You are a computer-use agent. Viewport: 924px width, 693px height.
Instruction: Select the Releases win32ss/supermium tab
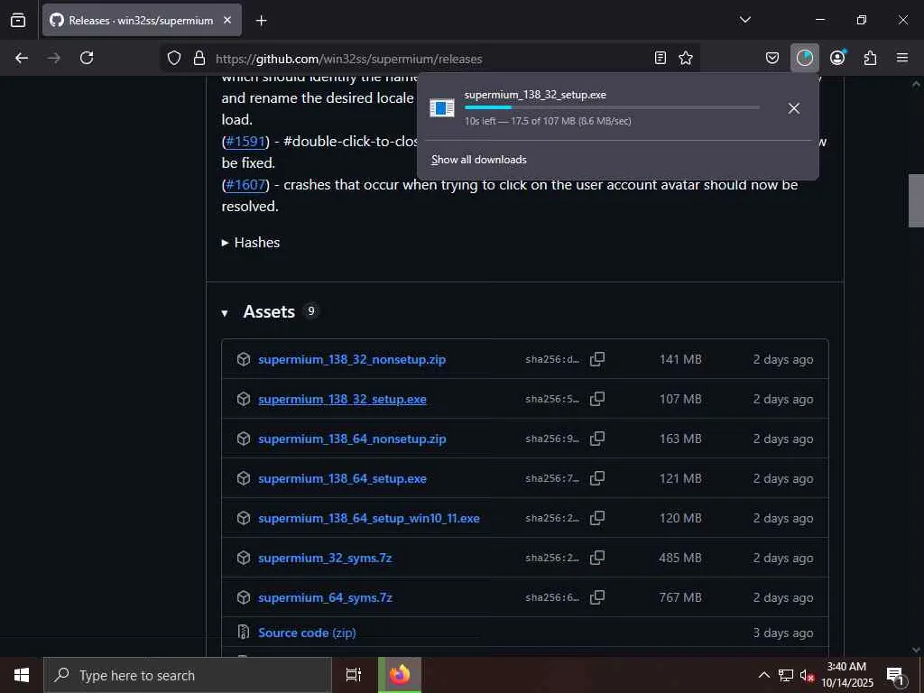point(142,20)
